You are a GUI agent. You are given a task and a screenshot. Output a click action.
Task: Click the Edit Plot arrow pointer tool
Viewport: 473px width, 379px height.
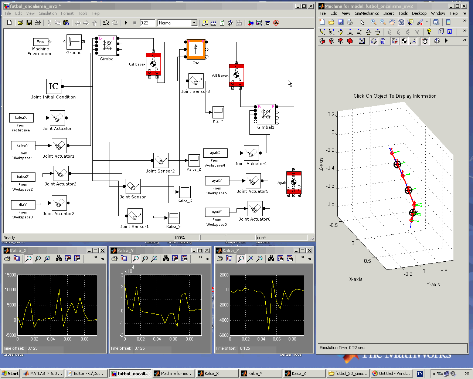362,22
